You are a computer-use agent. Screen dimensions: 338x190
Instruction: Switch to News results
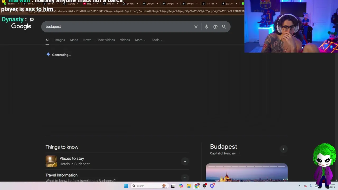[87, 40]
